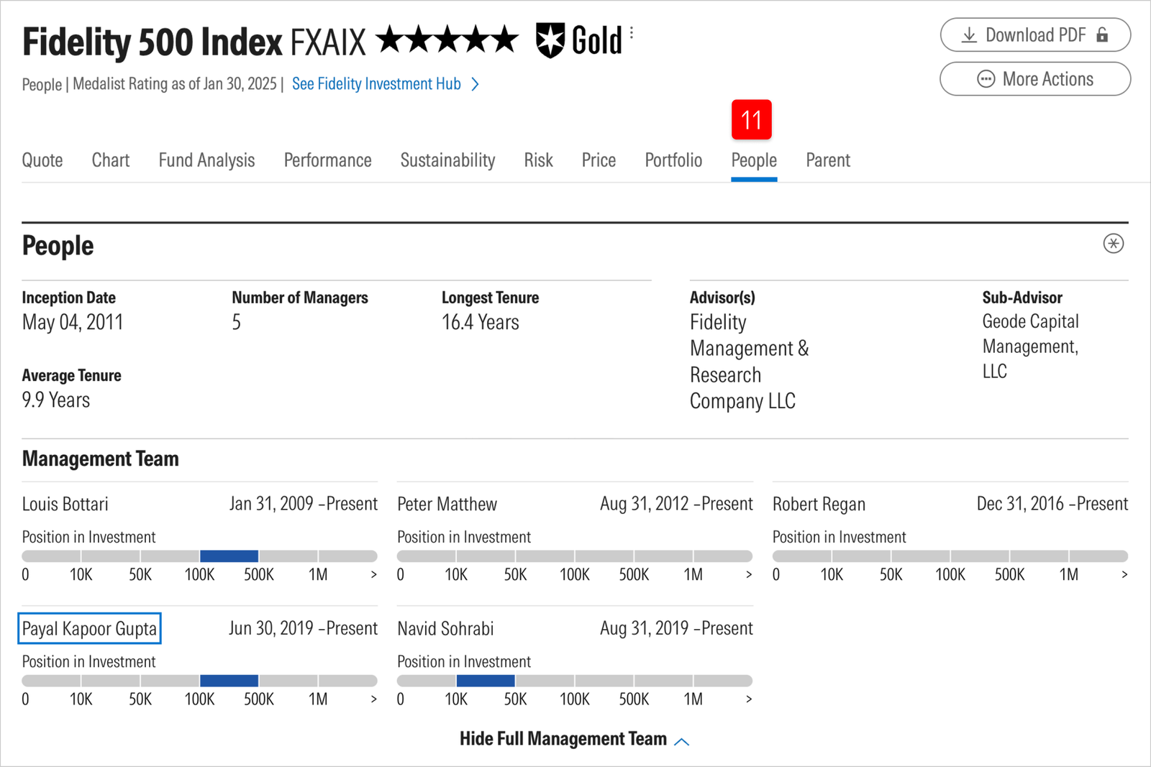Image resolution: width=1151 pixels, height=767 pixels.
Task: Click the Download PDF button
Action: pos(1035,35)
